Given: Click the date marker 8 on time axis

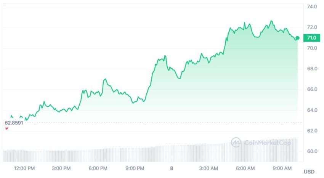Looking at the screenshot, I should [172, 168].
